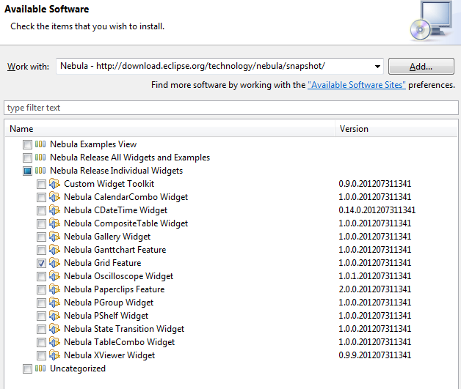Click the Nebula Grid Feature icon

[x=54, y=263]
